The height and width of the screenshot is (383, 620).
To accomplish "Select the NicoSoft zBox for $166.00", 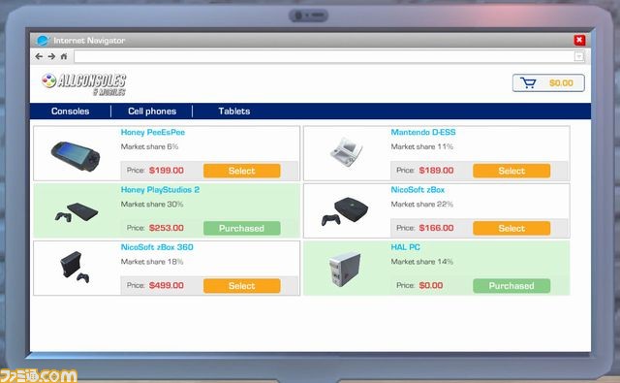I will [x=511, y=228].
